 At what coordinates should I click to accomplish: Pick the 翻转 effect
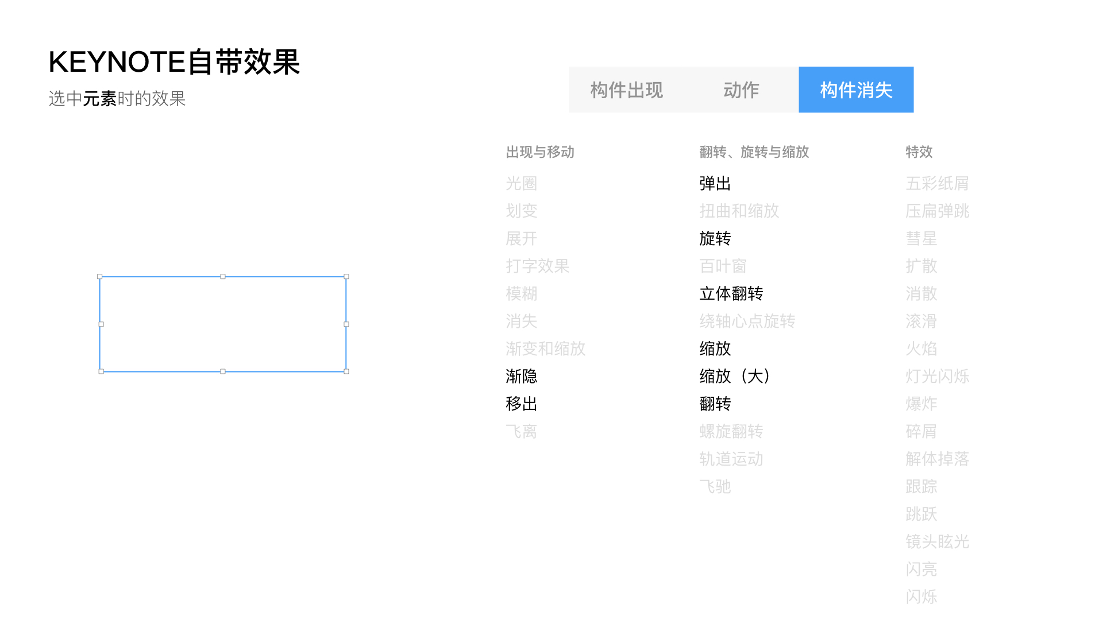coord(715,404)
